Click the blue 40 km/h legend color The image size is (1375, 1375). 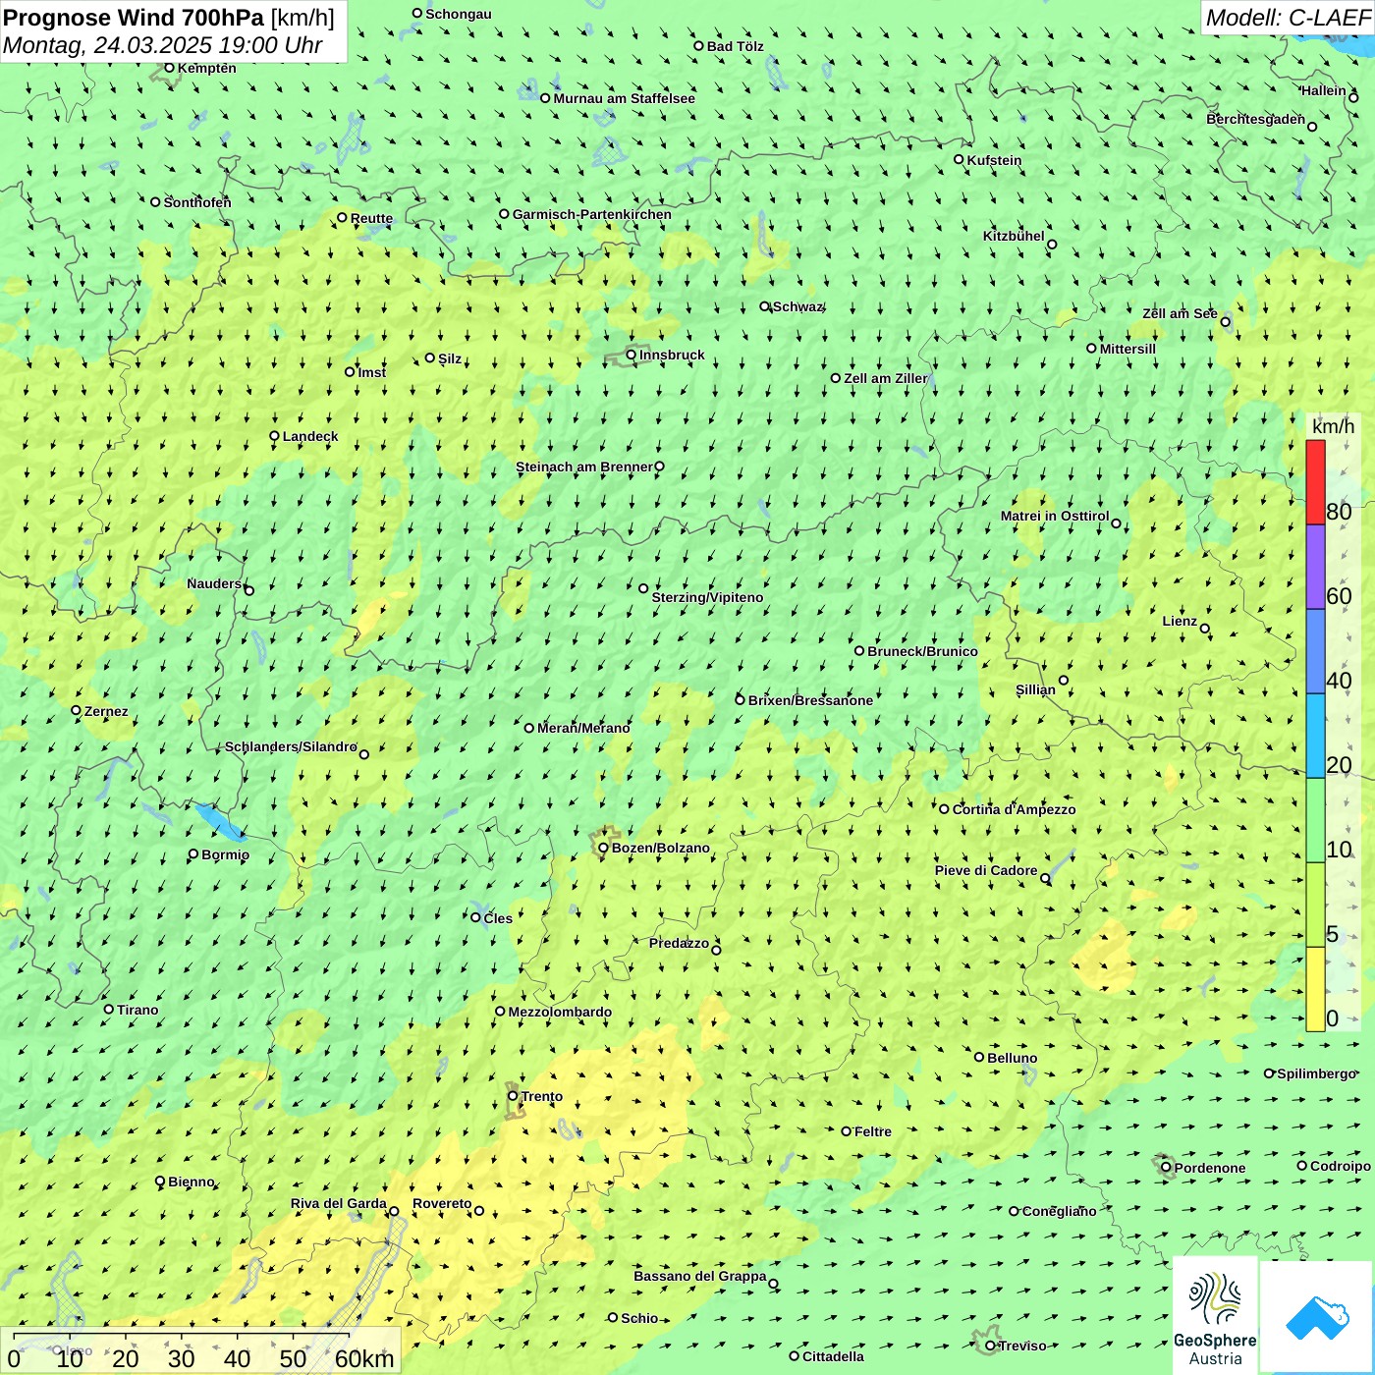point(1315,652)
